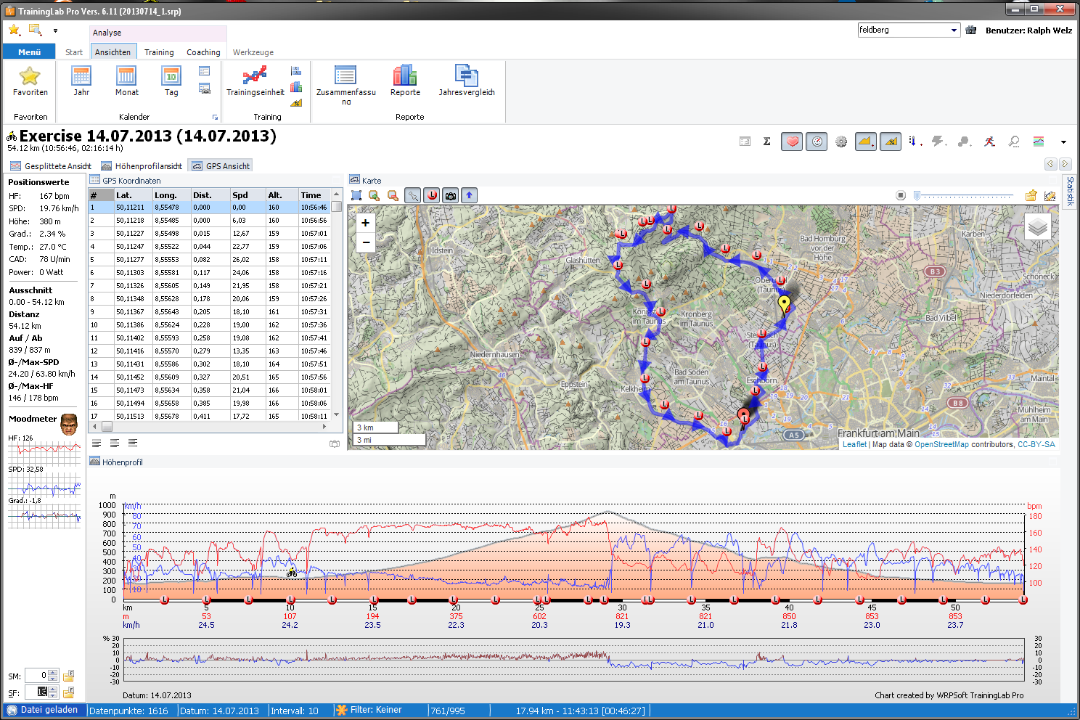This screenshot has height=720, width=1080.
Task: Open the Reporte bar chart icon
Action: (405, 81)
